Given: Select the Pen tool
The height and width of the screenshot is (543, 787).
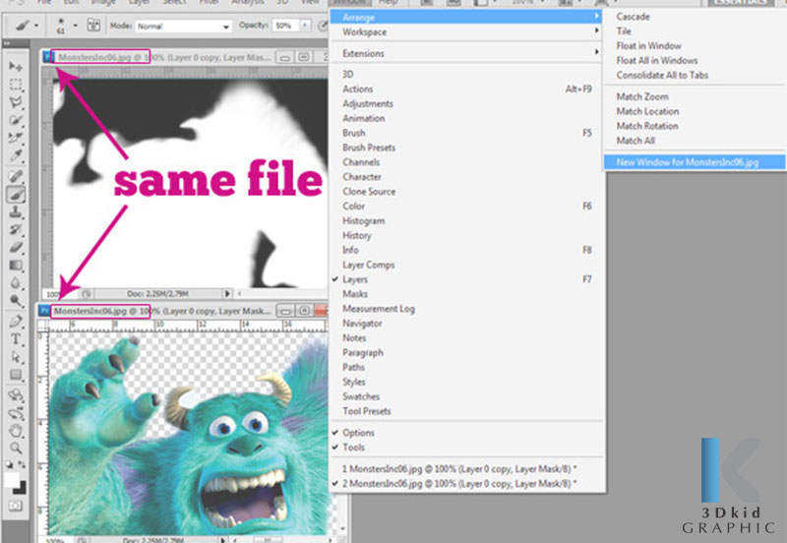Looking at the screenshot, I should click(16, 322).
